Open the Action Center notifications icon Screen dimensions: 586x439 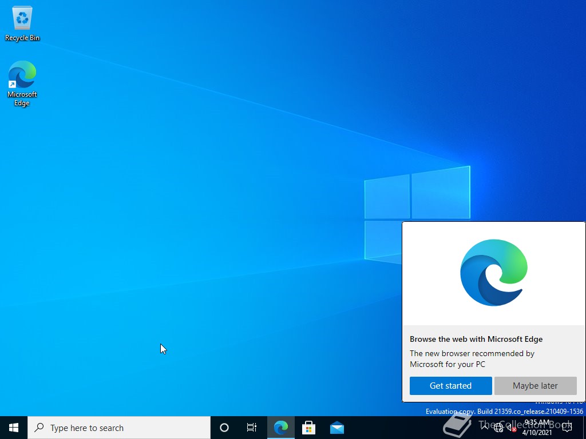[567, 428]
